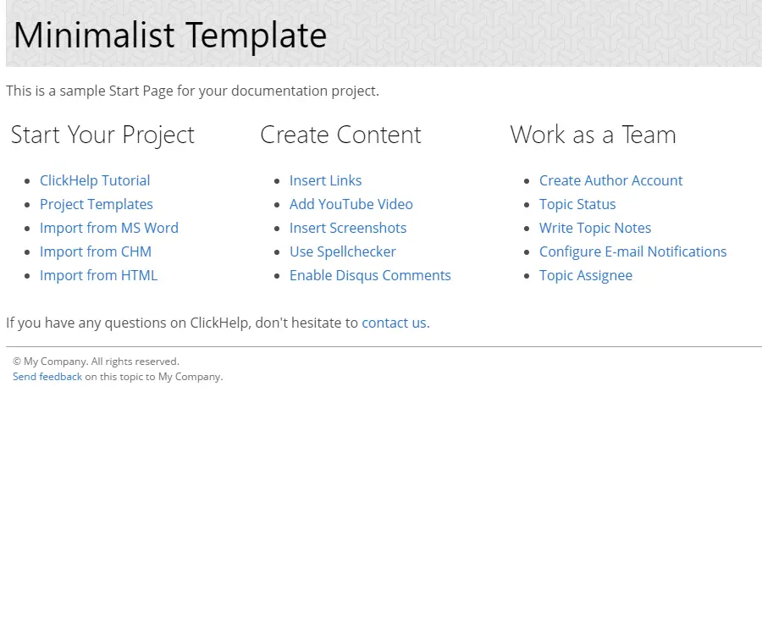Open Configure E-mail Notifications link
This screenshot has height=635, width=762.
(632, 251)
